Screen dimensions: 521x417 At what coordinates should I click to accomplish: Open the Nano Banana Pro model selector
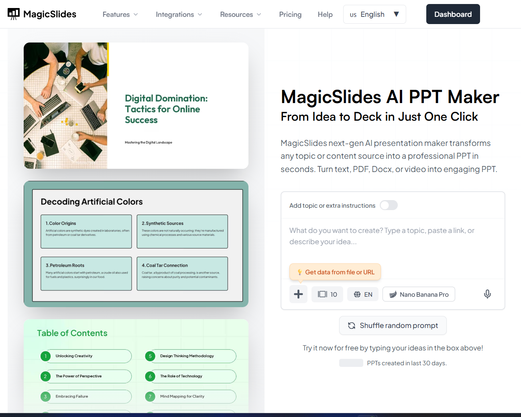(x=419, y=294)
